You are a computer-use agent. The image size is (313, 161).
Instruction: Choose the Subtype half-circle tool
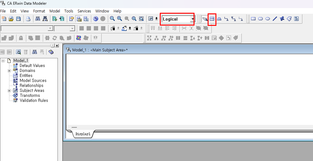pyautogui.click(x=219, y=19)
